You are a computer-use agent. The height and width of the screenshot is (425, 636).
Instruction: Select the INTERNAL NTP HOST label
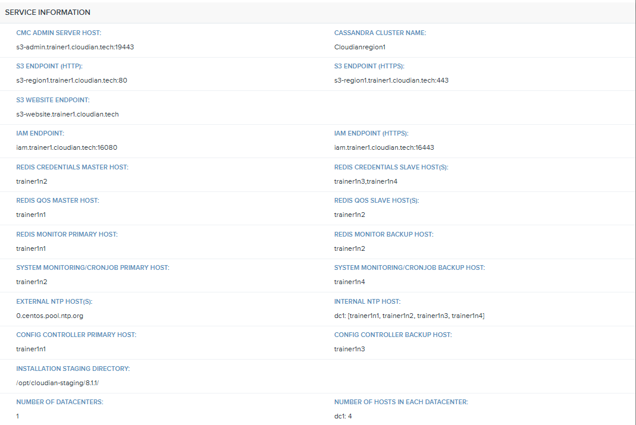(x=367, y=302)
